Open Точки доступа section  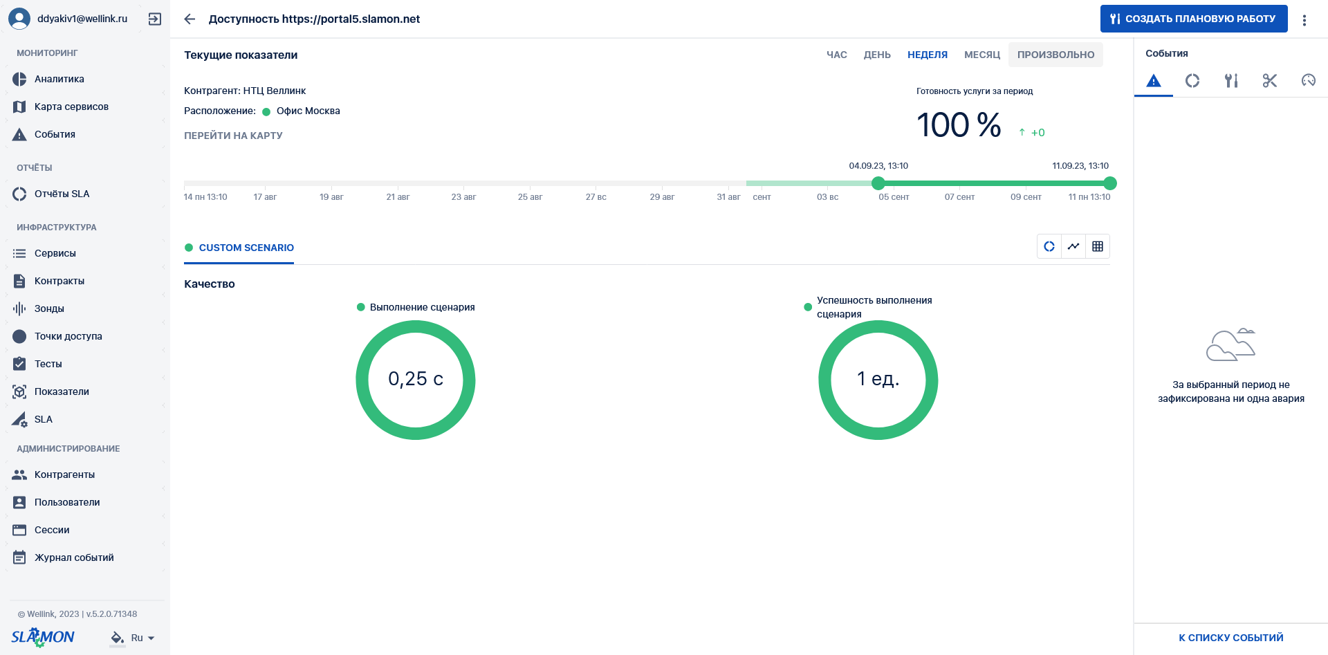point(85,336)
